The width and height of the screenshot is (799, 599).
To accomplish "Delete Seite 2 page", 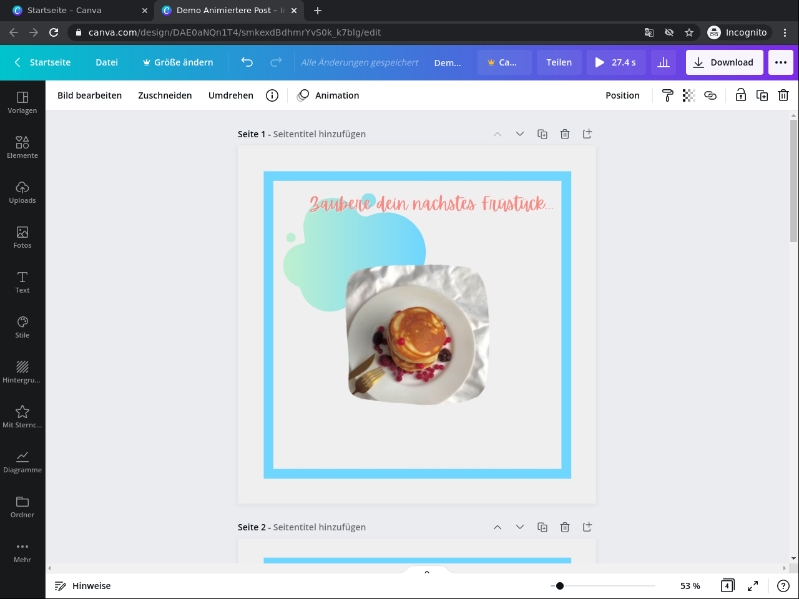I will [x=565, y=527].
